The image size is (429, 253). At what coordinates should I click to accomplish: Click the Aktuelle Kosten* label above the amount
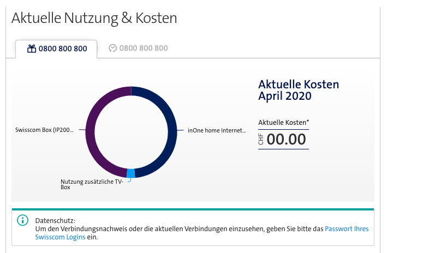(x=283, y=123)
